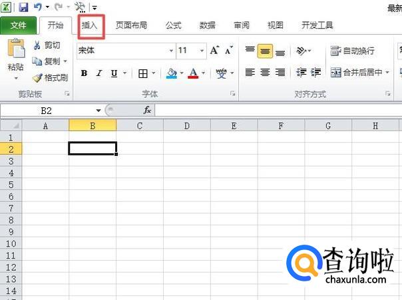Click the orientation text rotation icon
Screen dimensions: 402x300
pyautogui.click(x=301, y=51)
